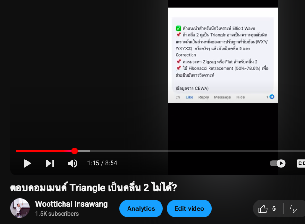Dislike the video with thumbs down
The width and height of the screenshot is (305, 224).
coord(295,208)
